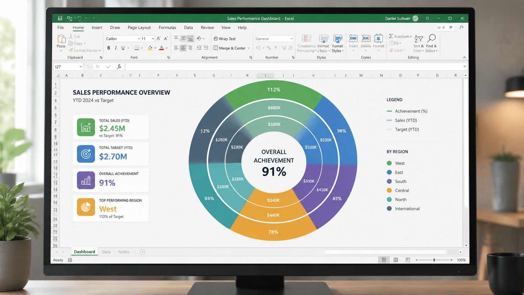Click the Clear button
This screenshot has width=524, height=295.
tap(397, 50)
